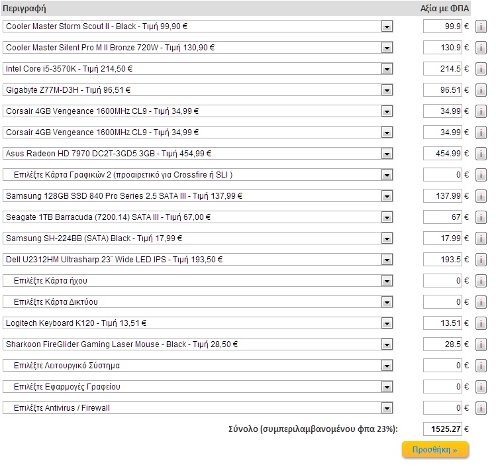Image resolution: width=496 pixels, height=467 pixels.
Task: Open info icon for Samsung 128GB SSD 840 Pro
Action: click(x=481, y=196)
